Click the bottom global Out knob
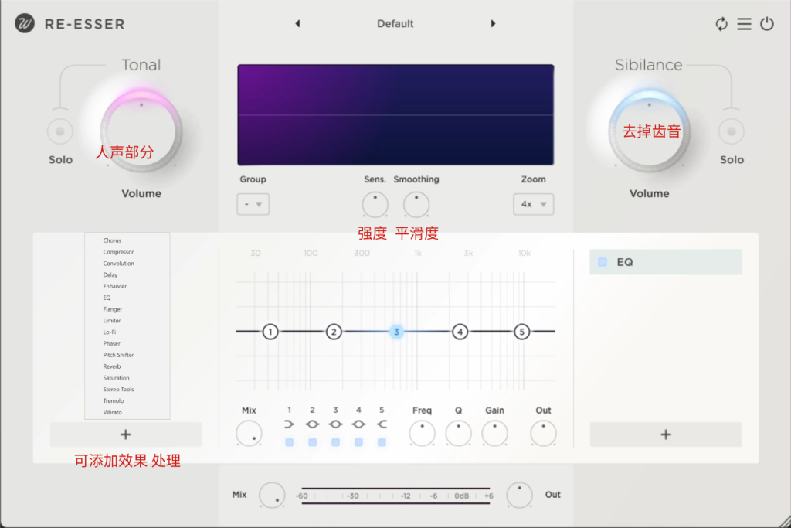Image resolution: width=791 pixels, height=528 pixels. tap(519, 495)
